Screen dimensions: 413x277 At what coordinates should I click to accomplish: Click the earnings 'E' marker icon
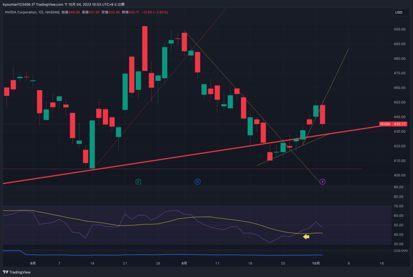[138, 181]
